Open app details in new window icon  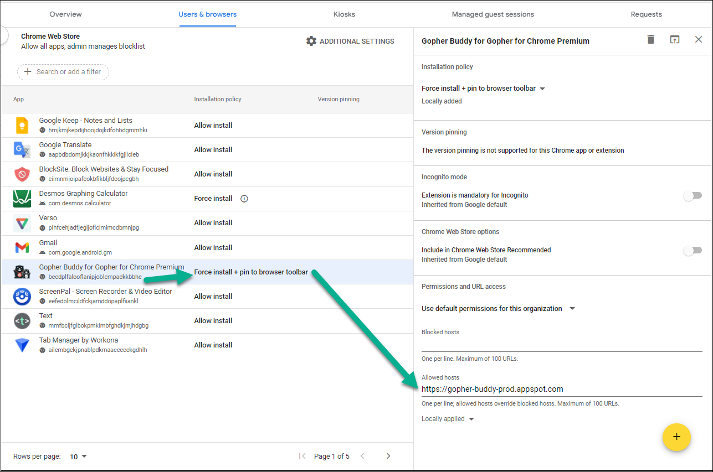coord(674,40)
